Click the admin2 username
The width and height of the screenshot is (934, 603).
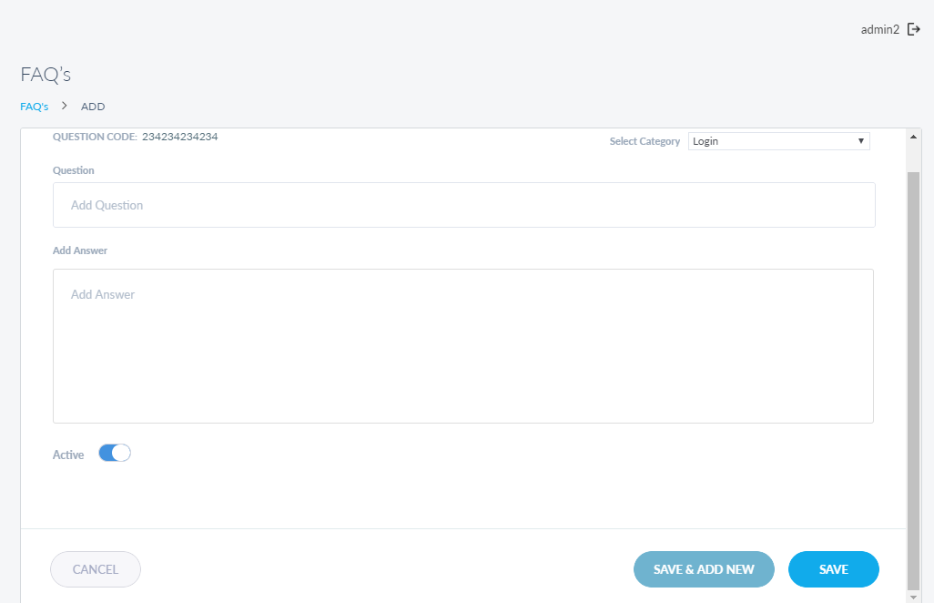(879, 29)
